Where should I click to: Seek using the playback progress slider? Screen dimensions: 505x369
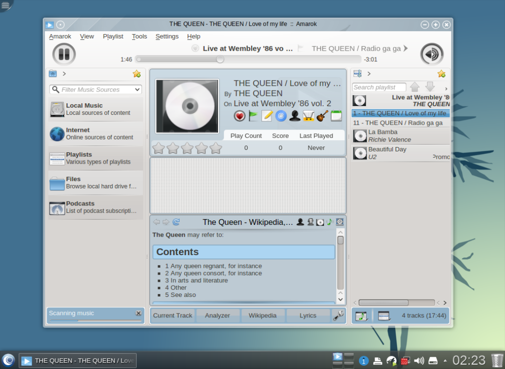coord(220,59)
